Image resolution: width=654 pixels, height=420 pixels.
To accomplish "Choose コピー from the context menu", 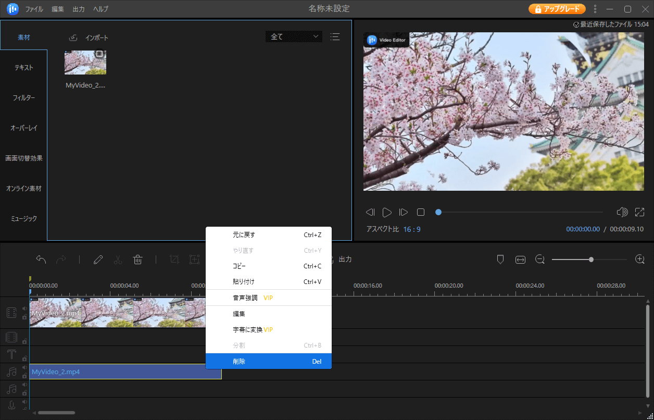I will tap(269, 266).
